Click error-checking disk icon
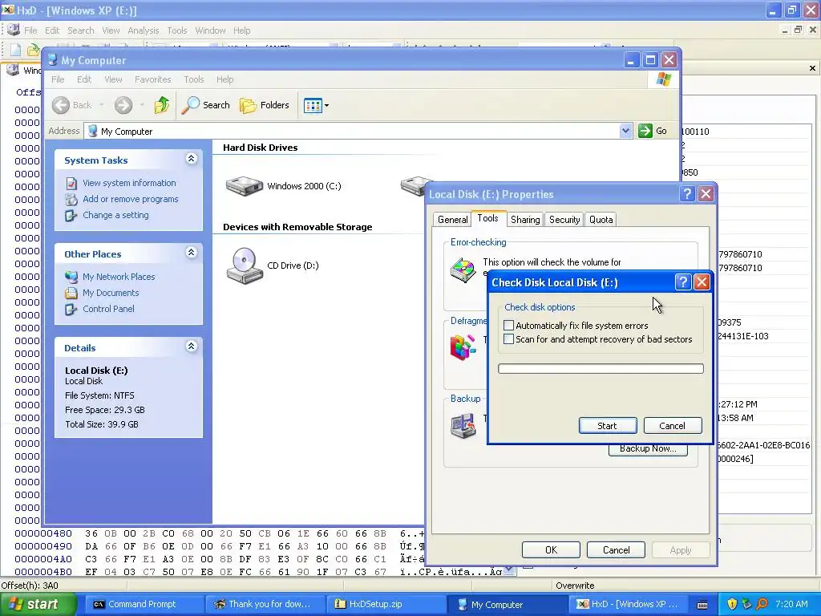Viewport: 821px width, 616px height. pos(463,269)
